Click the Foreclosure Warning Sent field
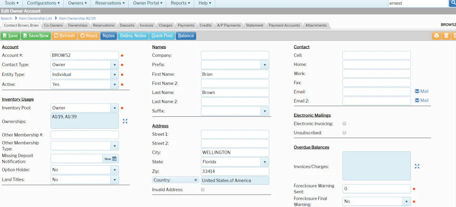Image resolution: width=456 pixels, height=207 pixels. pos(377,188)
